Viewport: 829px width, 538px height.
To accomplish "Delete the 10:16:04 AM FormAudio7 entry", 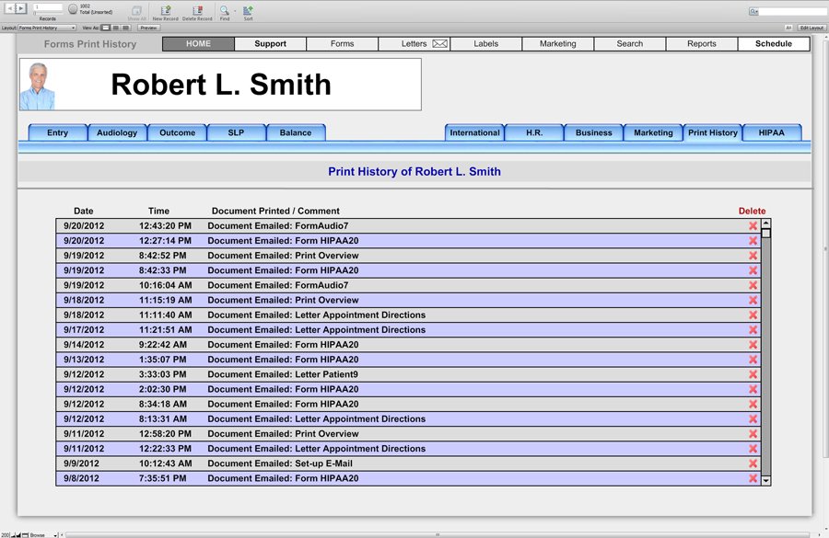I will click(753, 285).
